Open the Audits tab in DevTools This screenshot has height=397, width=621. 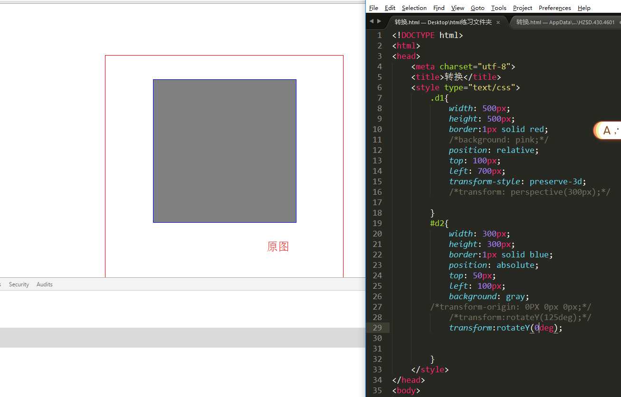(45, 284)
